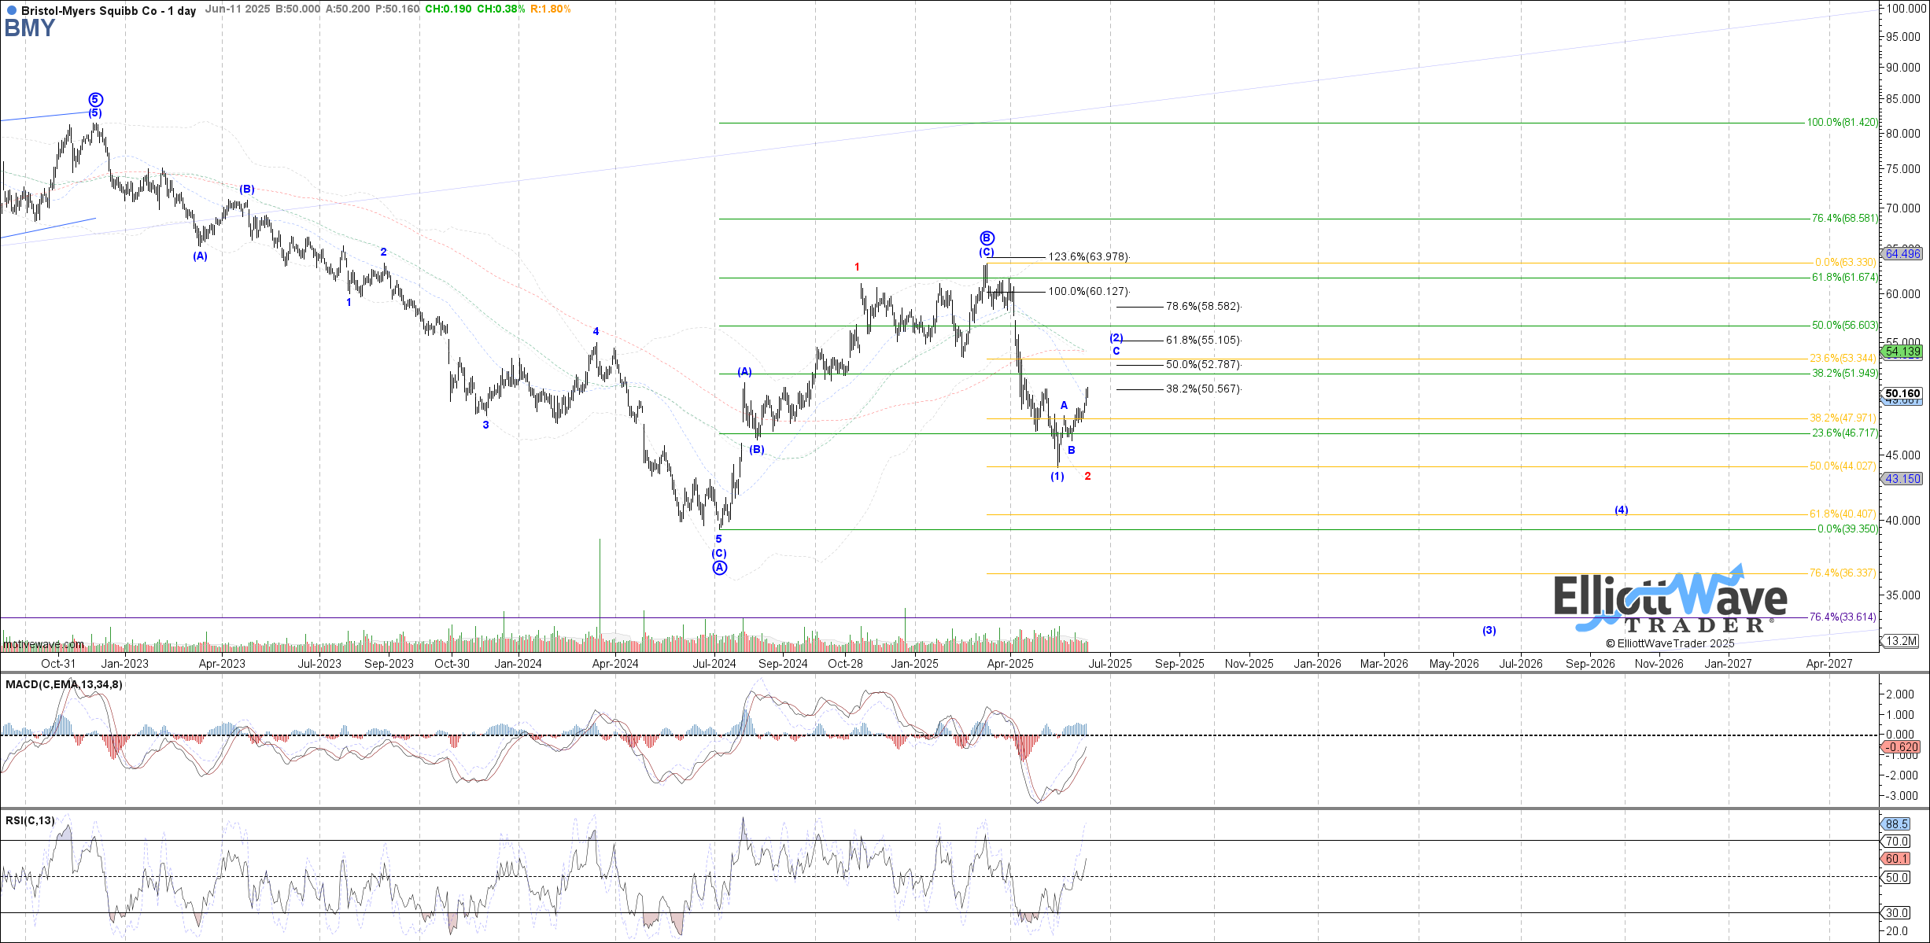Click the black retracement label 61.8%(55.105)
Image resolution: width=1930 pixels, height=943 pixels.
[1204, 341]
